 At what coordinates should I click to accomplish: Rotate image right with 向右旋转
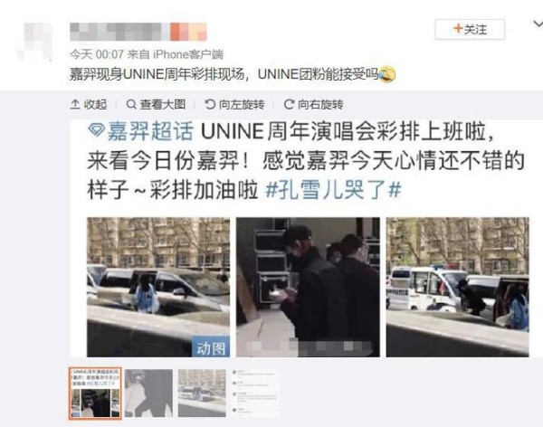(313, 104)
